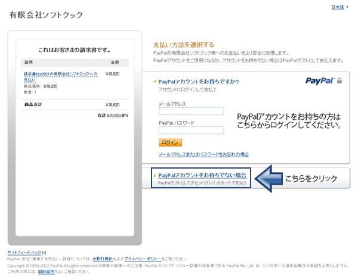The height and width of the screenshot is (280, 358).
Task: Click the 商品価格: ¥19,620 line
Action: 41,86
